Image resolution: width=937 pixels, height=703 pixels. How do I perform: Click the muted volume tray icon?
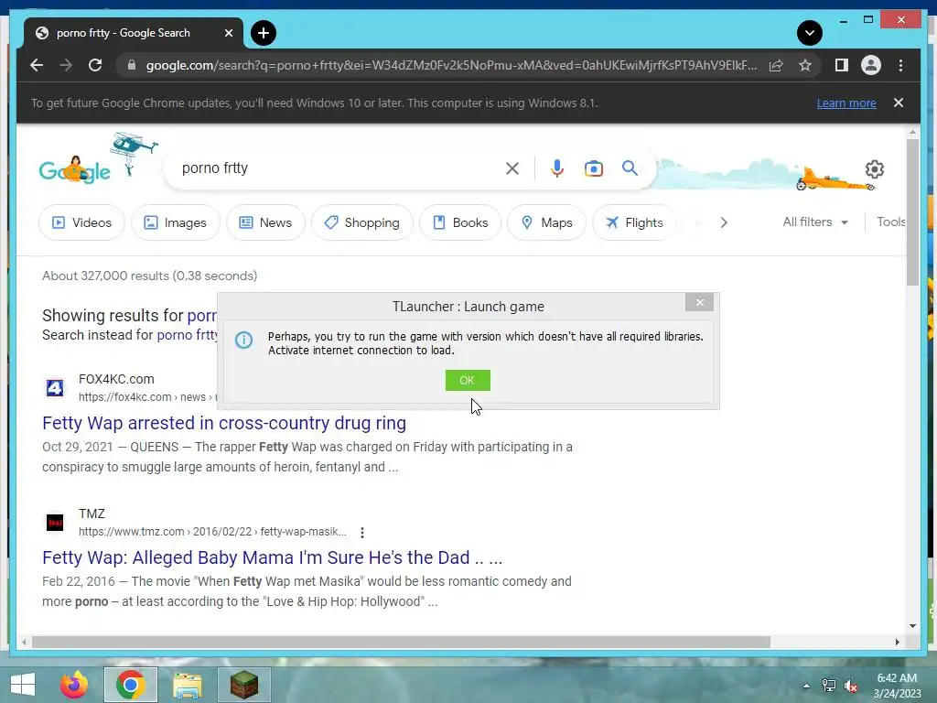(x=851, y=686)
